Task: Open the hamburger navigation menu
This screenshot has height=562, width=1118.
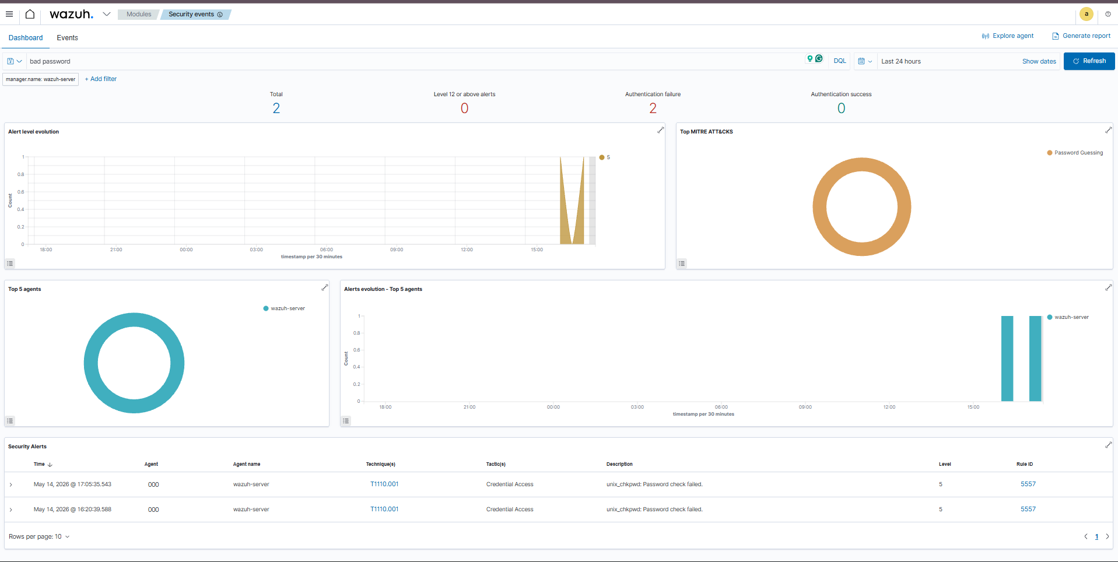Action: 9,14
